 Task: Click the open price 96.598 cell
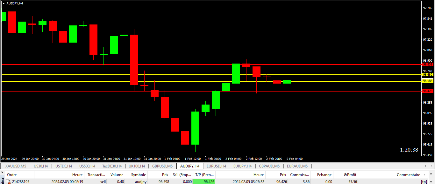coord(163,182)
